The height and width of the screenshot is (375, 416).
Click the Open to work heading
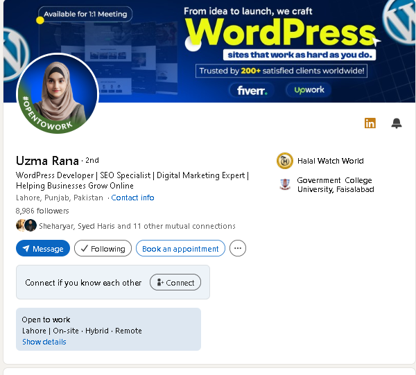tap(46, 320)
